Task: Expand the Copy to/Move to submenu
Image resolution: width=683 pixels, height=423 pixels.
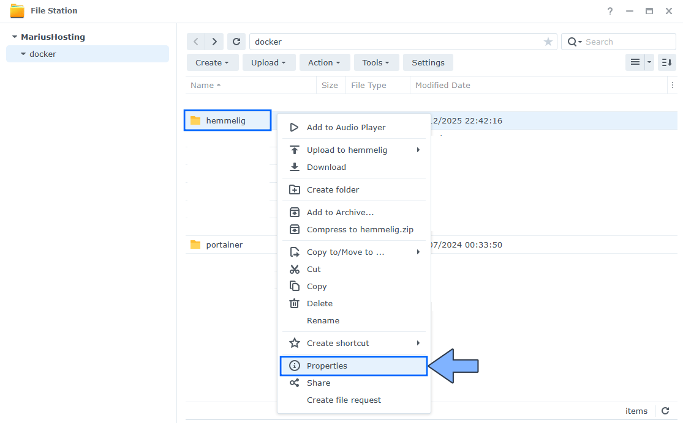Action: point(345,251)
